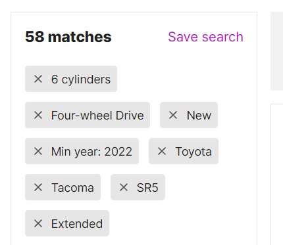Clear Four-wheel Drive filter with its X
283x245 pixels.
pos(38,115)
